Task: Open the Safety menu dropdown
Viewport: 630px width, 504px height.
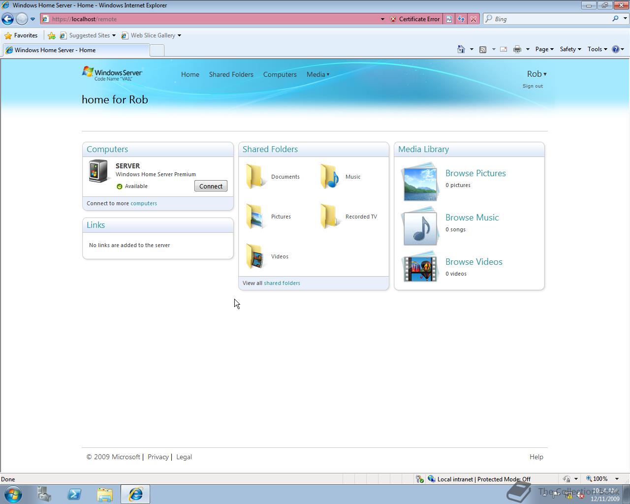Action: pos(570,49)
